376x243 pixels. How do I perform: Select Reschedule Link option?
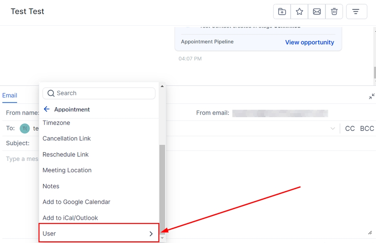[x=66, y=154]
